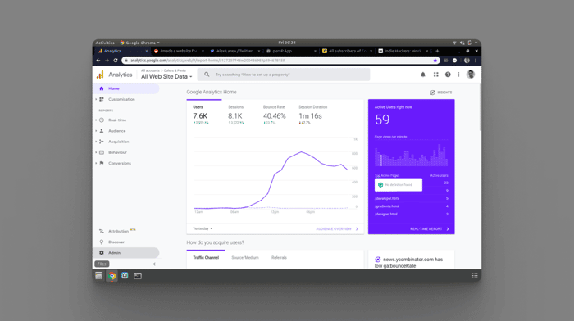Reload the page with the refresh icon
Viewport: 574px width, 321px height.
coord(116,61)
